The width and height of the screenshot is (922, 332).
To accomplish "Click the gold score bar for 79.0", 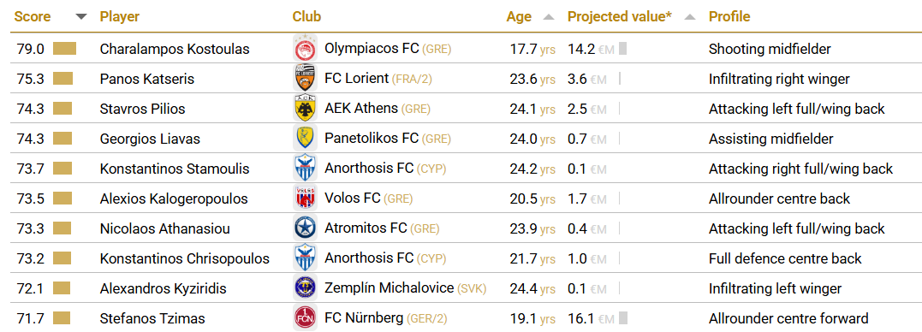I will (65, 49).
